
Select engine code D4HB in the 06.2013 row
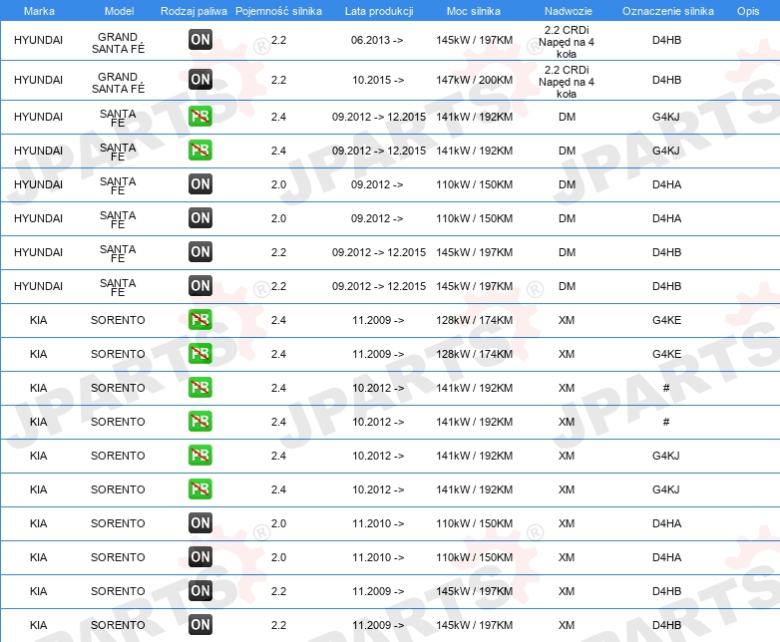(x=666, y=40)
